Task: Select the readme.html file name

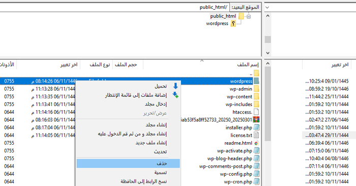Action: [x=238, y=143]
